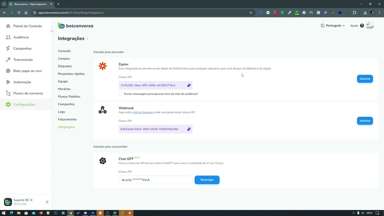Open Transmissão page
This screenshot has width=384, height=216.
point(26,60)
